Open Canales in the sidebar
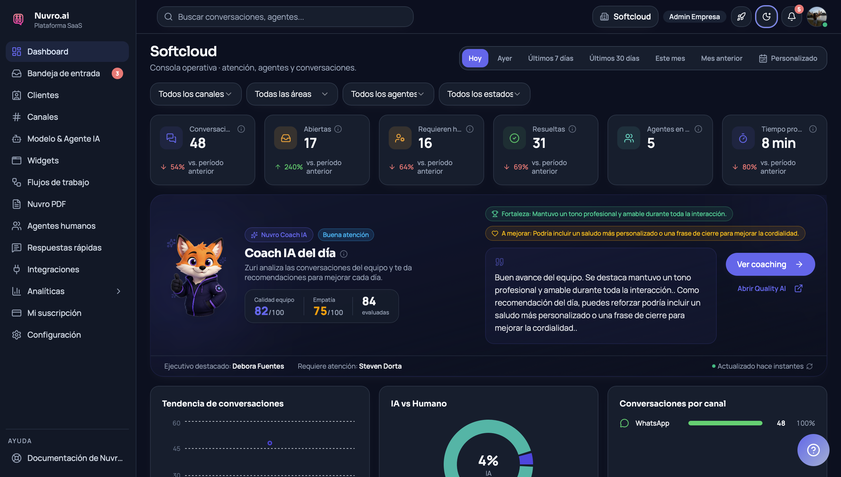The height and width of the screenshot is (477, 841). pos(67,117)
